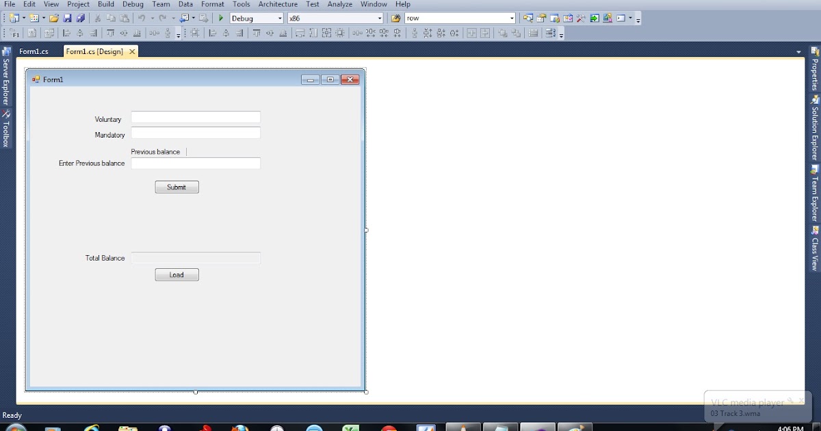Open the File menu
The width and height of the screenshot is (821, 431).
(10, 4)
